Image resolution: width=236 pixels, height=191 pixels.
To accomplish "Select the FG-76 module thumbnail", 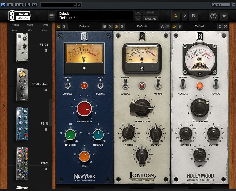I will pyautogui.click(x=22, y=47).
